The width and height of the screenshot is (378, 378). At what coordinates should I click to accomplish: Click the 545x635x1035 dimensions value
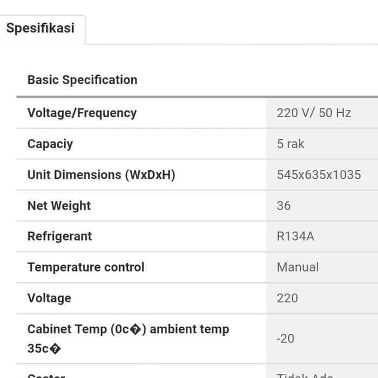coord(319,175)
